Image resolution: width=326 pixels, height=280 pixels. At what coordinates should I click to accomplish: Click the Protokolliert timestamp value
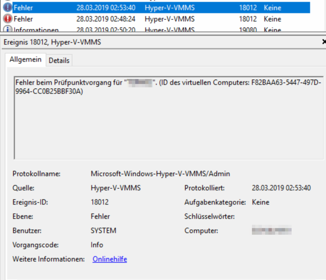pyautogui.click(x=281, y=188)
